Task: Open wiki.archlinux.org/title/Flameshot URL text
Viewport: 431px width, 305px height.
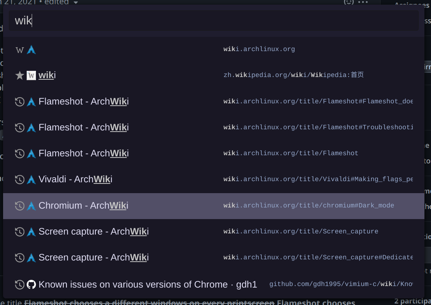Action: pos(291,153)
